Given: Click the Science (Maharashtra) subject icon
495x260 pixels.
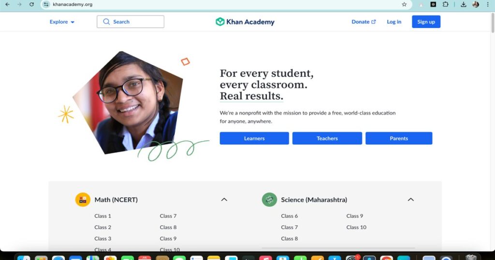Looking at the screenshot, I should [x=269, y=200].
